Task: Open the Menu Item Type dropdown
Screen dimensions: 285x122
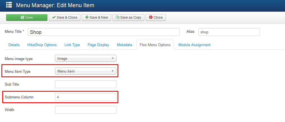Action: pos(86,71)
